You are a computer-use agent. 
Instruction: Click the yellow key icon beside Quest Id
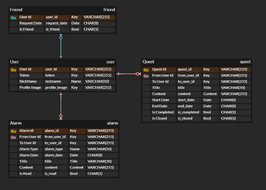click(x=146, y=70)
